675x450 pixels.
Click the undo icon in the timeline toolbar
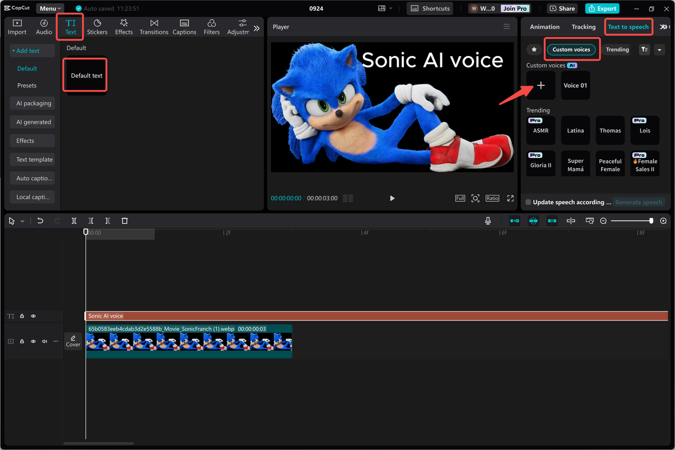pyautogui.click(x=40, y=221)
